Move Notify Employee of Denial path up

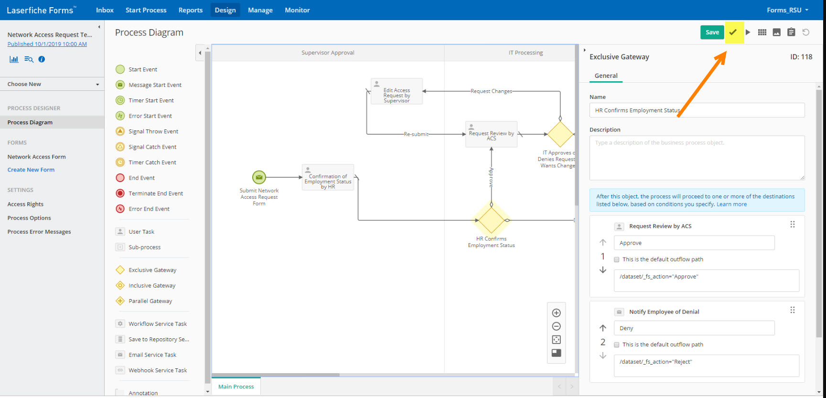point(603,328)
